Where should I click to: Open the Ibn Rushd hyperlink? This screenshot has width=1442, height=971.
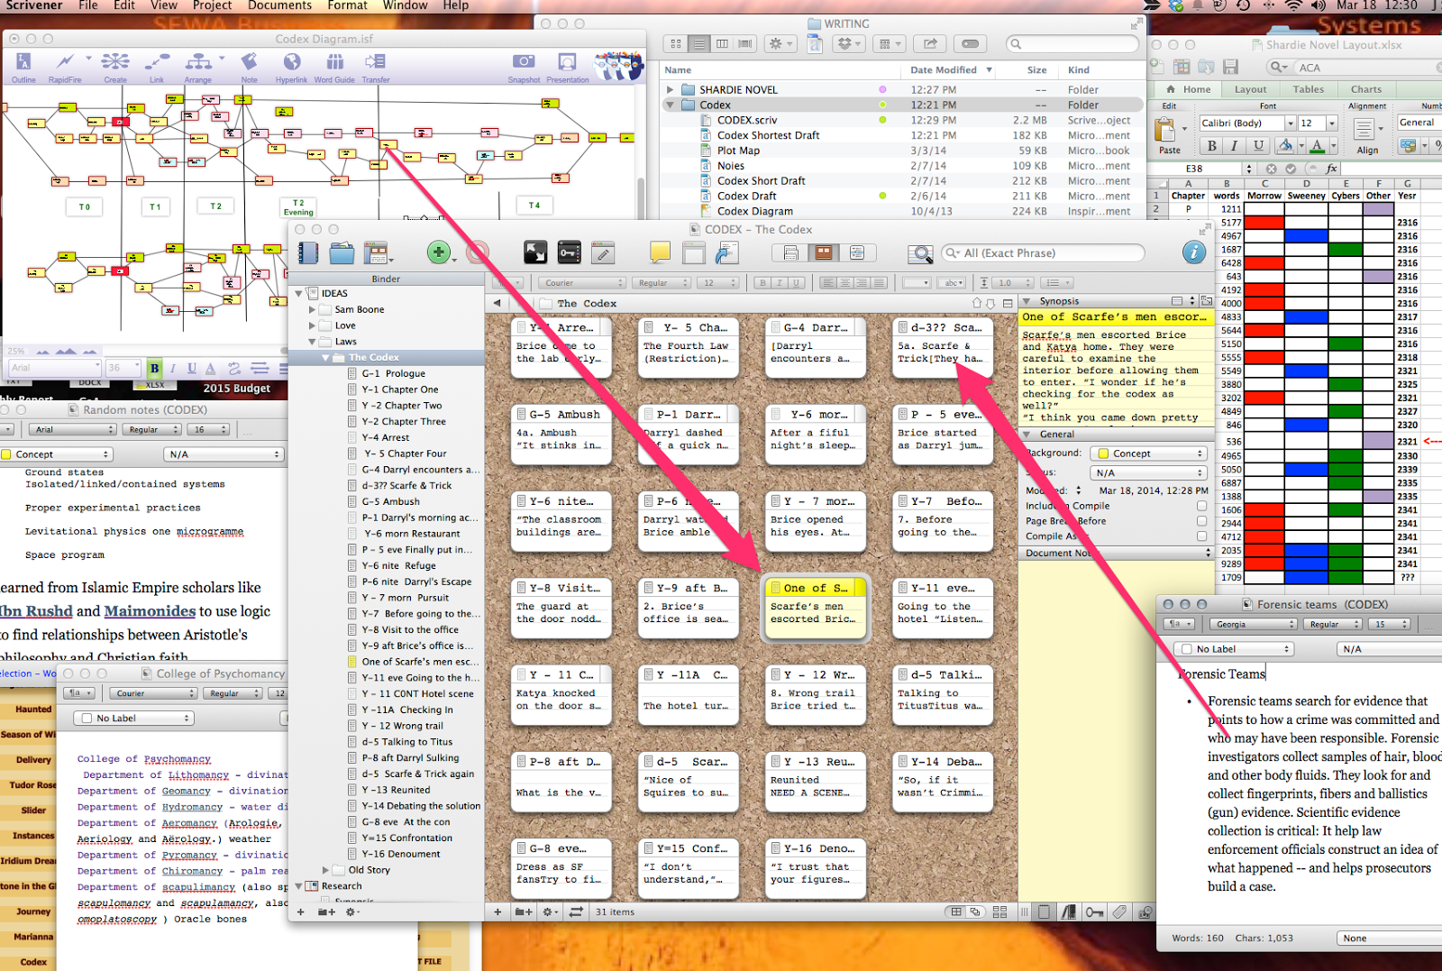point(35,611)
